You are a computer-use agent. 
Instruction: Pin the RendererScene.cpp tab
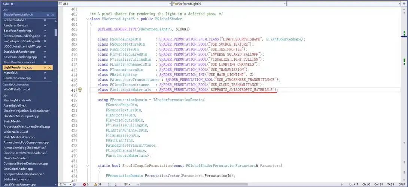(x=45, y=78)
